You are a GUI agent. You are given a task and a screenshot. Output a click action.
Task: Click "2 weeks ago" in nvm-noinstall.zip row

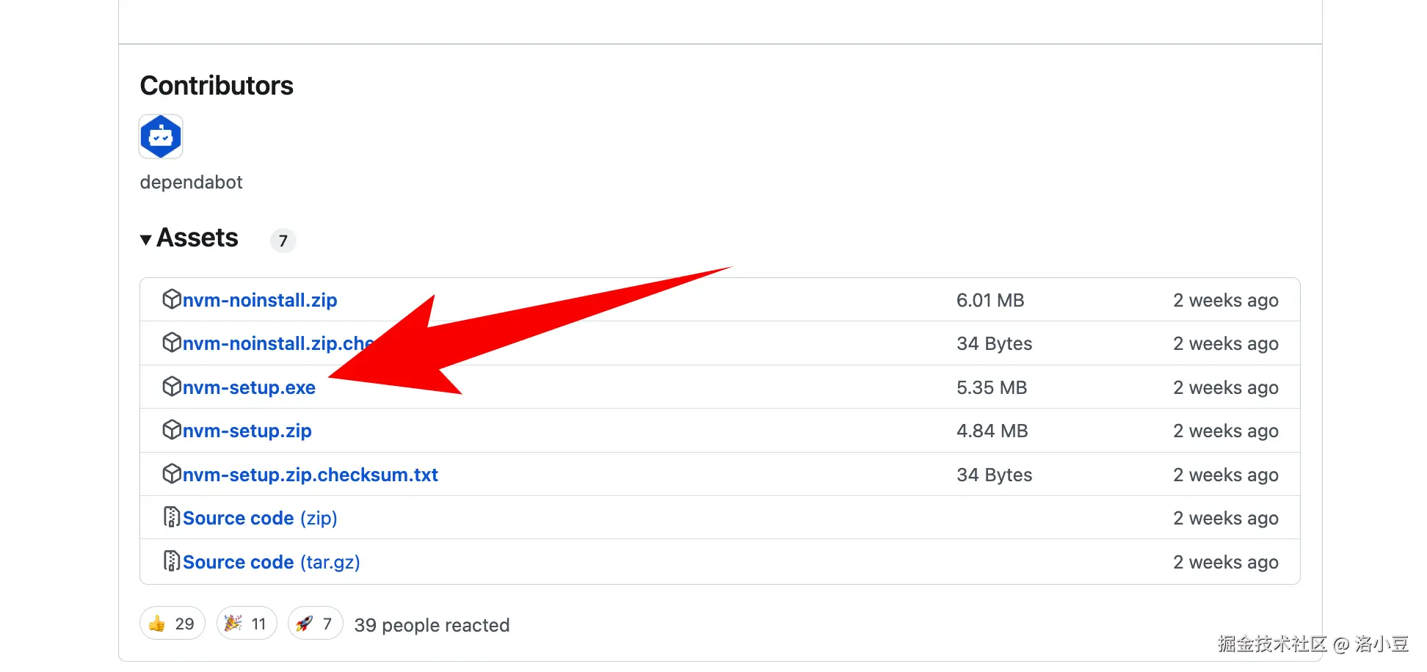click(1226, 300)
